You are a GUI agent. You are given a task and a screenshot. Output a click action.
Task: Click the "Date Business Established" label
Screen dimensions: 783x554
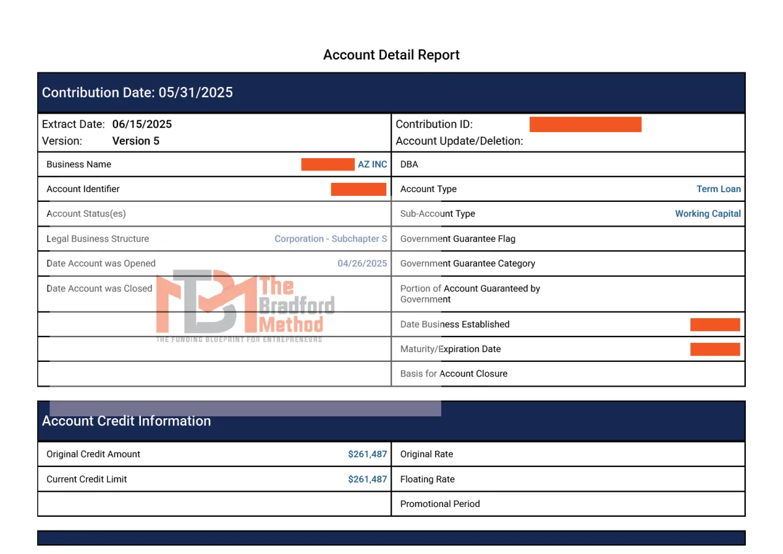click(455, 325)
